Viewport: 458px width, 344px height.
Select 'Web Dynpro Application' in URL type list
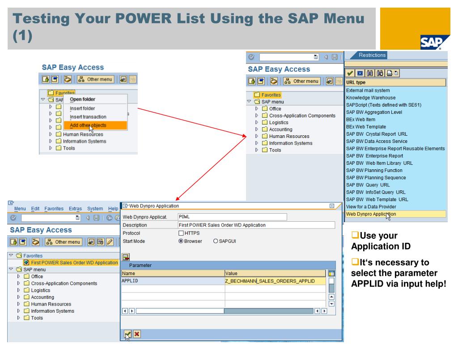(x=395, y=214)
